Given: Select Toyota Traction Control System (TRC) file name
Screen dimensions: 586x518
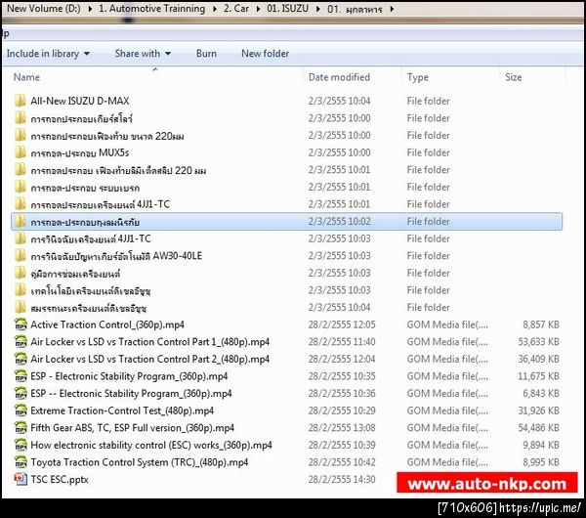Looking at the screenshot, I should click(139, 462).
